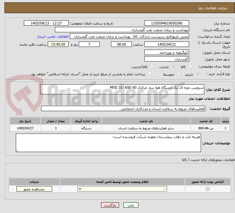Click service name cell سایر فعالیت‌های مربوط به سلامت انسان
This screenshot has width=235, height=213.
[146, 128]
